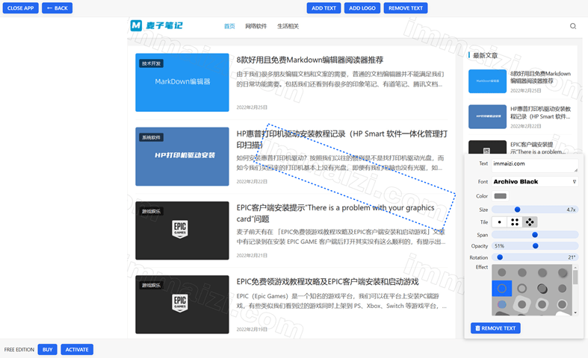The height and width of the screenshot is (358, 588).
Task: Open EPIC客户端安装提示 article title link
Action: (335, 213)
